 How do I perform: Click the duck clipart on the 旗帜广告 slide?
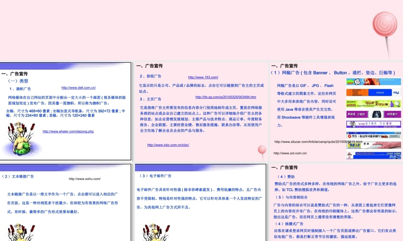(x=21, y=139)
